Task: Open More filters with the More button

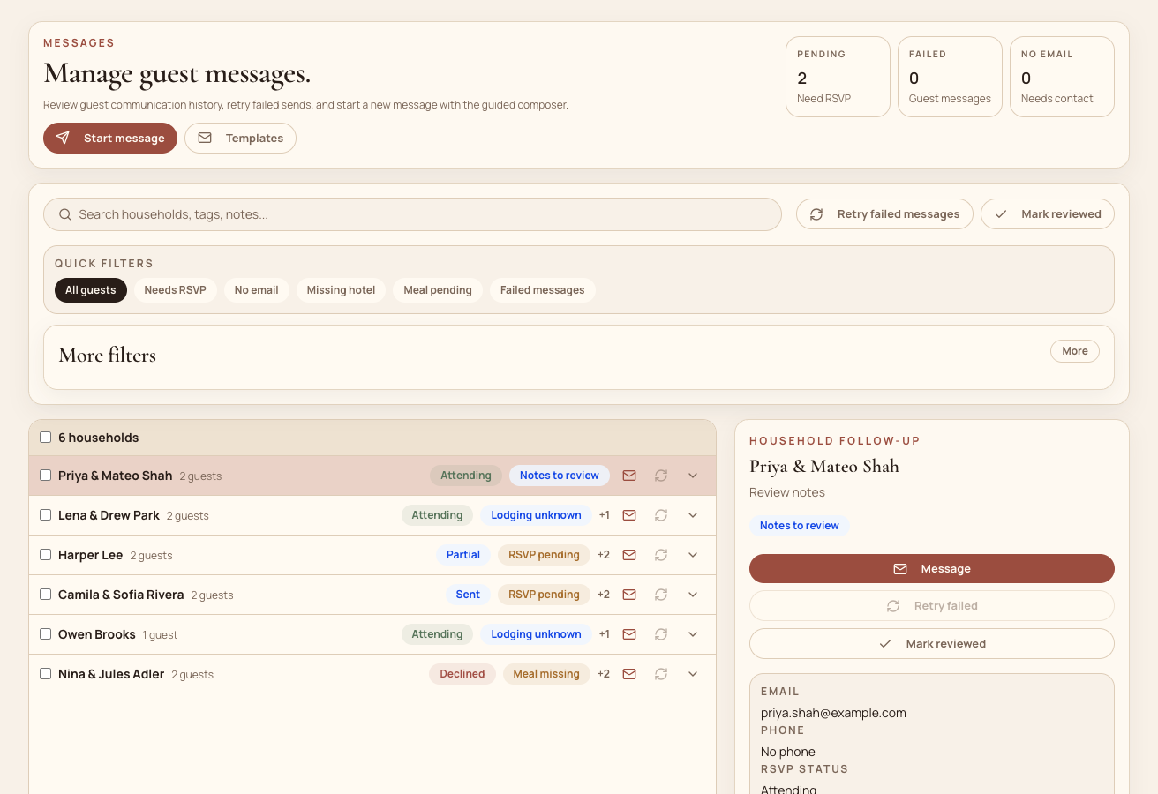Action: (x=1075, y=351)
